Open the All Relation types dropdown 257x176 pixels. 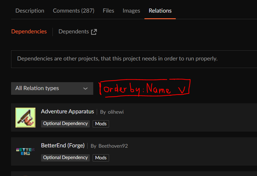point(52,88)
